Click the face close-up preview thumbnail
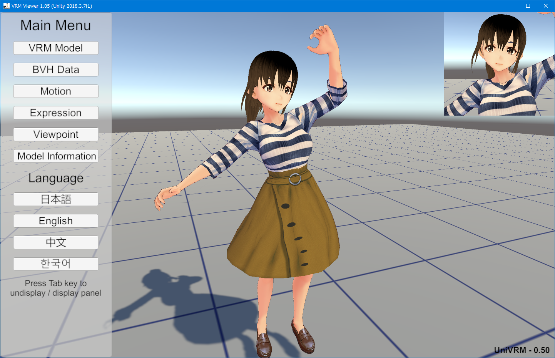Viewport: 555px width, 358px height. click(x=499, y=64)
